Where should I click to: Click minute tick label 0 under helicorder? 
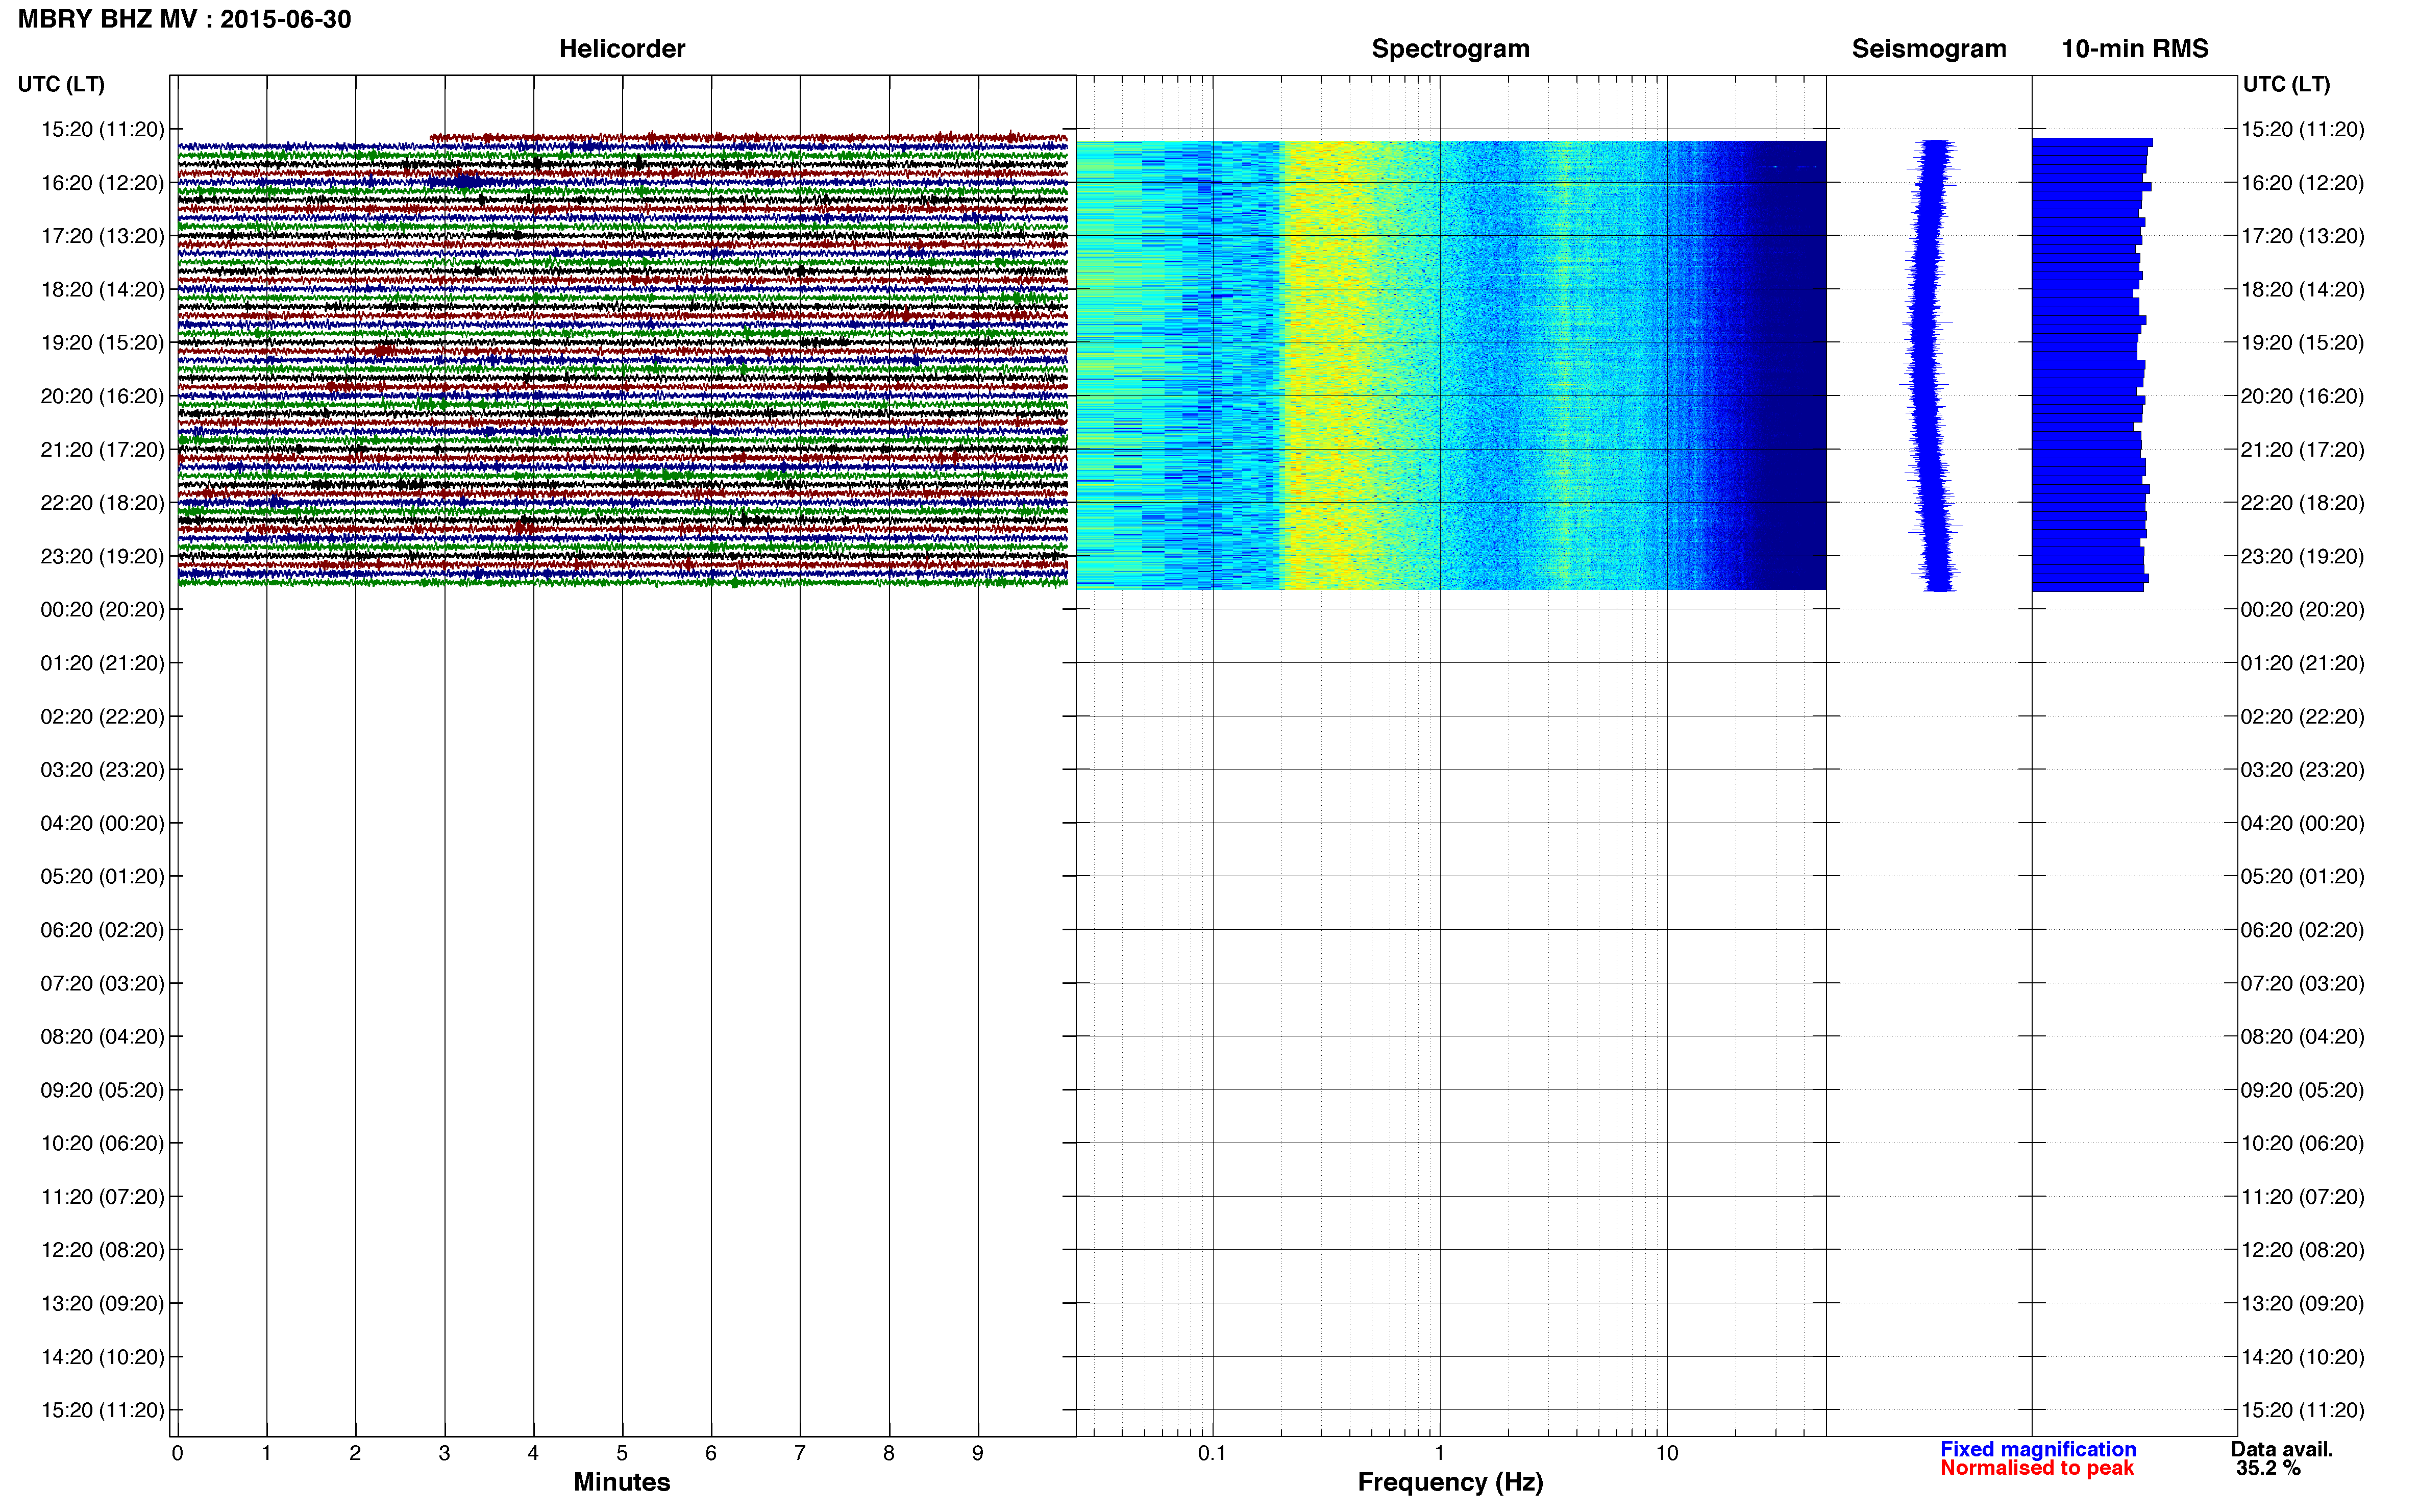click(177, 1454)
